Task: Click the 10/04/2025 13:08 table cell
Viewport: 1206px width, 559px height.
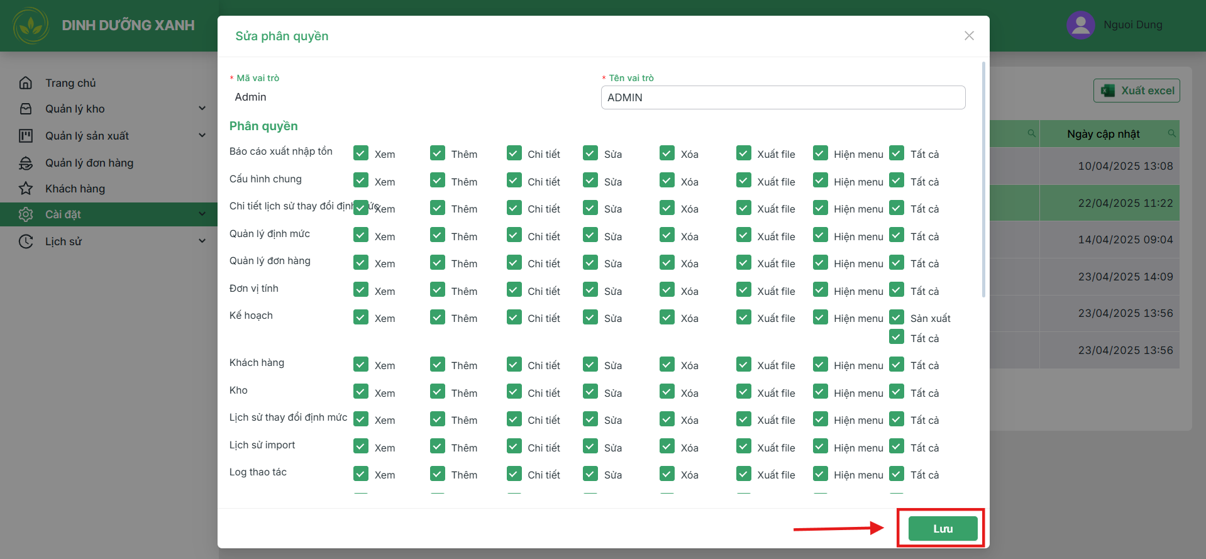Action: 1109,166
